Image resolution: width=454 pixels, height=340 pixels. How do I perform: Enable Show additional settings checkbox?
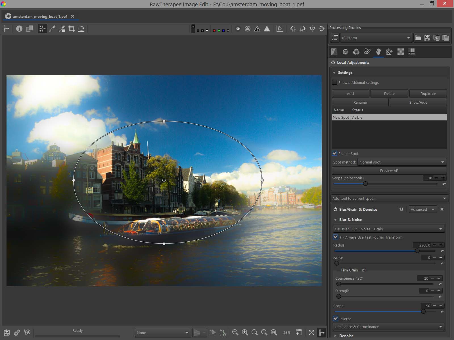[x=335, y=82]
